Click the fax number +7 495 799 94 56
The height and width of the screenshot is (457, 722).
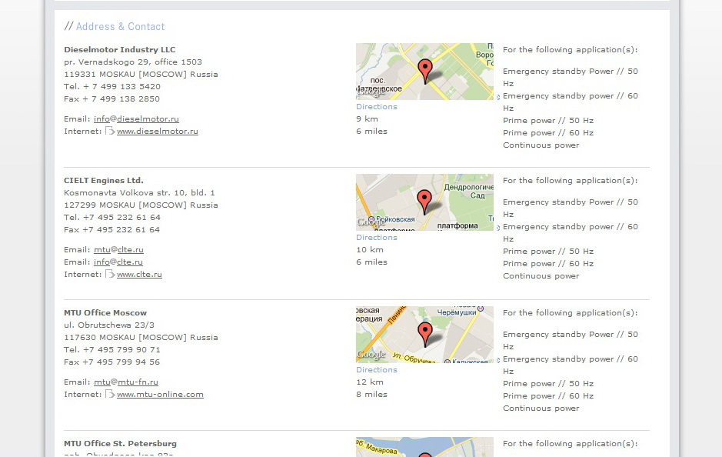pos(121,362)
